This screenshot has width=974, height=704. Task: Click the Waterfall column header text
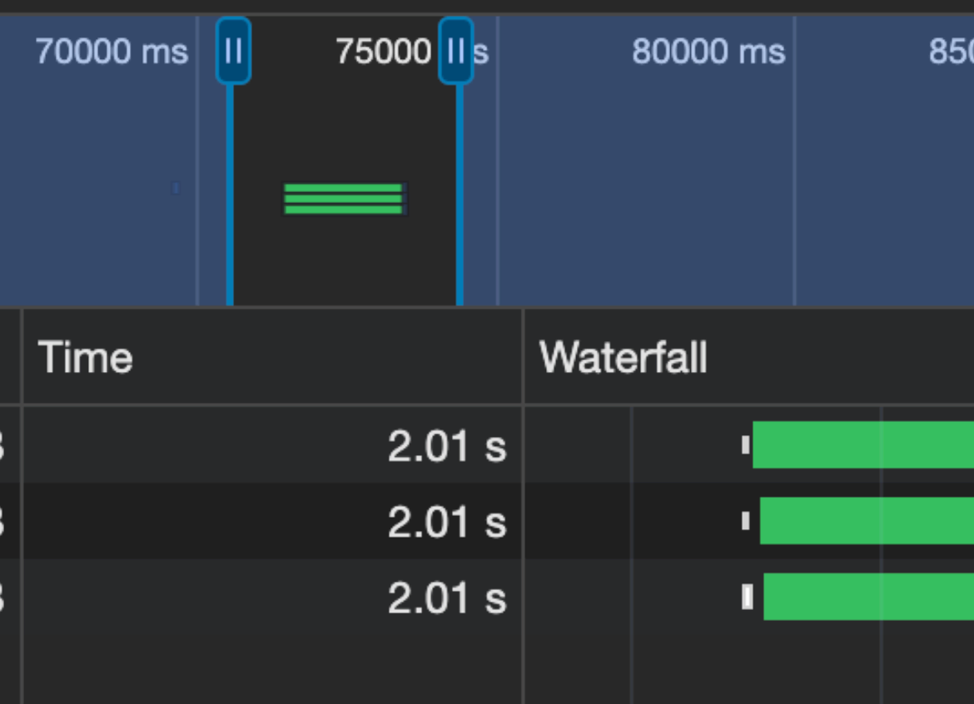tap(624, 358)
